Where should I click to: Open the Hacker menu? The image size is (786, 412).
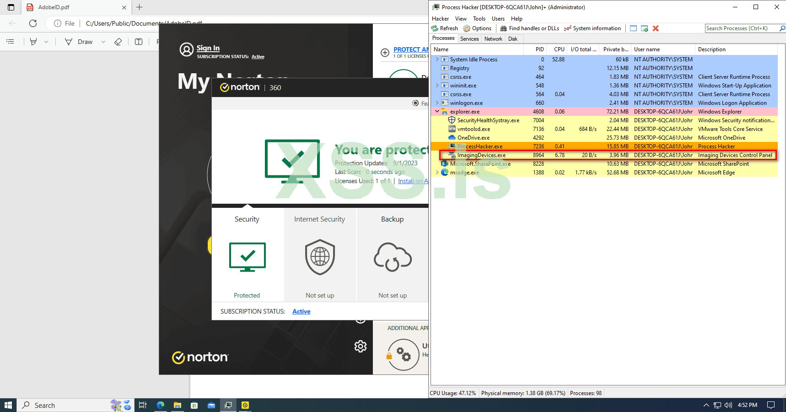point(440,19)
